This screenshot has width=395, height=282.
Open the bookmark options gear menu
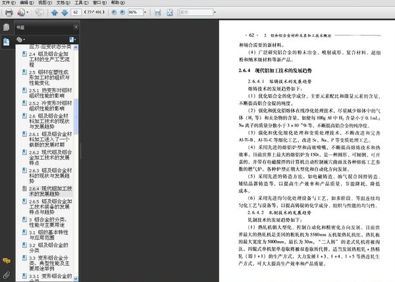[x=20, y=39]
